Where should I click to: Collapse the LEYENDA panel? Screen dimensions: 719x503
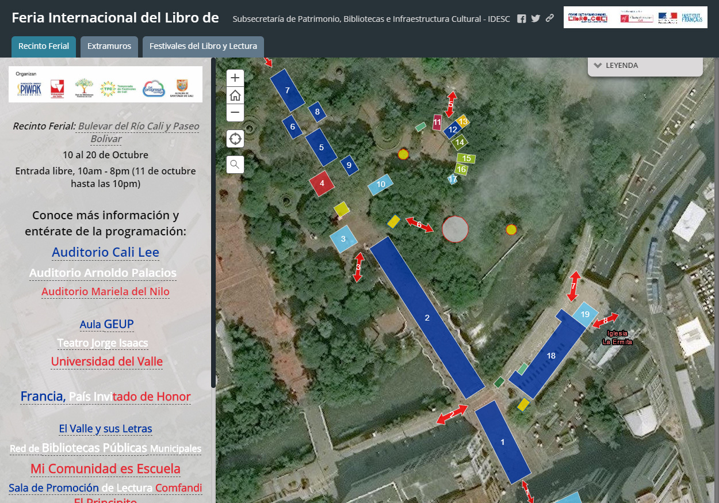[x=597, y=65]
